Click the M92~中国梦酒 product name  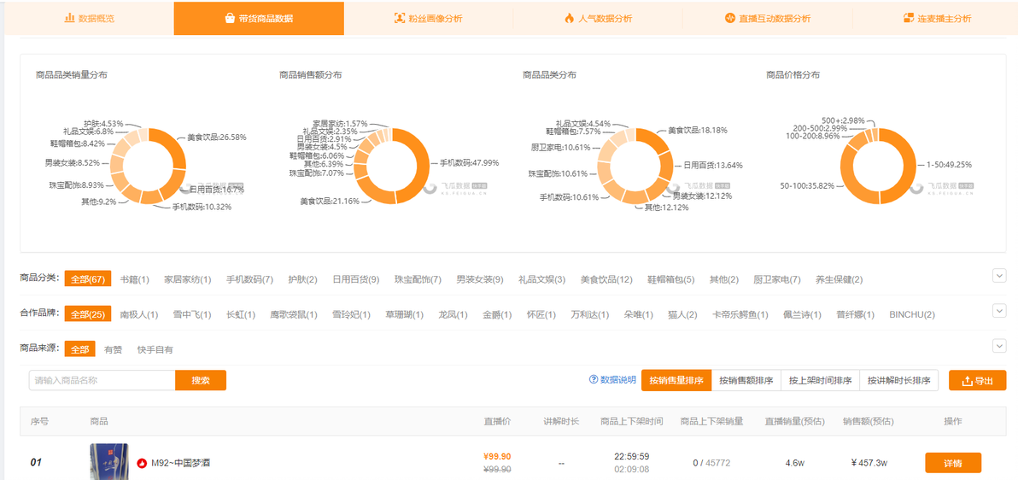(x=180, y=463)
